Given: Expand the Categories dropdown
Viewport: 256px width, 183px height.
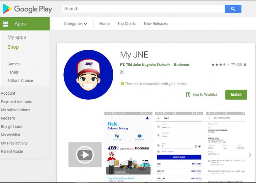Looking at the screenshot, I should click(x=76, y=24).
